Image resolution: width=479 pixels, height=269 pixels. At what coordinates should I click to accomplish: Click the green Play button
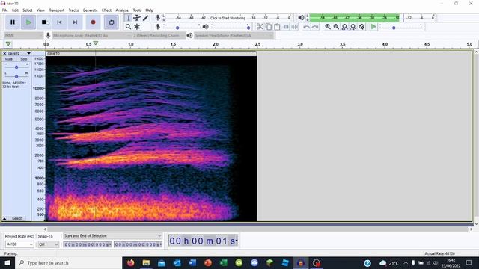(28, 22)
